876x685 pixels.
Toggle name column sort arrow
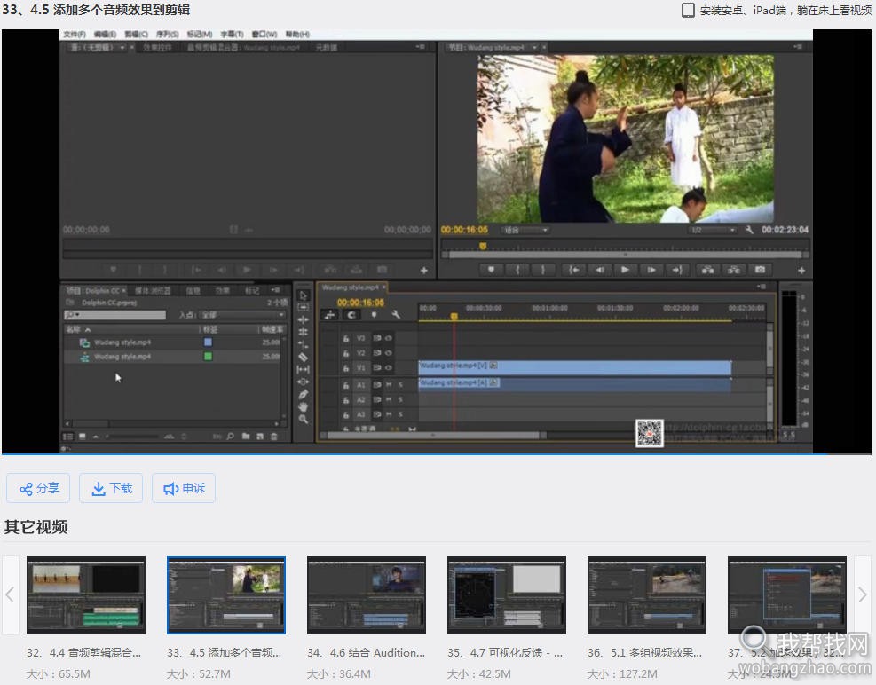coord(88,330)
